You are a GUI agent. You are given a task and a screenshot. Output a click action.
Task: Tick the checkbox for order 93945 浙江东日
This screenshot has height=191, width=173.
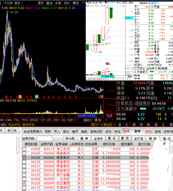tap(24, 149)
